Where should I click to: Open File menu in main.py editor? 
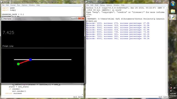[x=3, y=5]
